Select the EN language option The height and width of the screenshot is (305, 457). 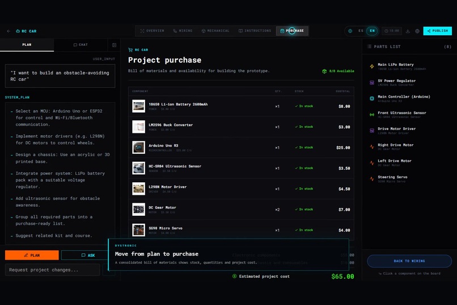coord(372,31)
